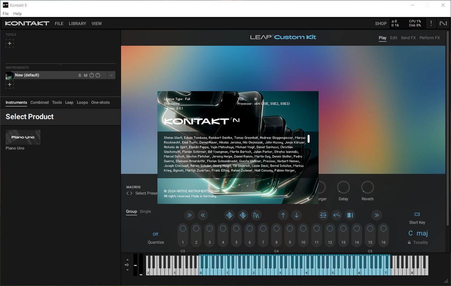Change the tonality scale maj

[422, 233]
